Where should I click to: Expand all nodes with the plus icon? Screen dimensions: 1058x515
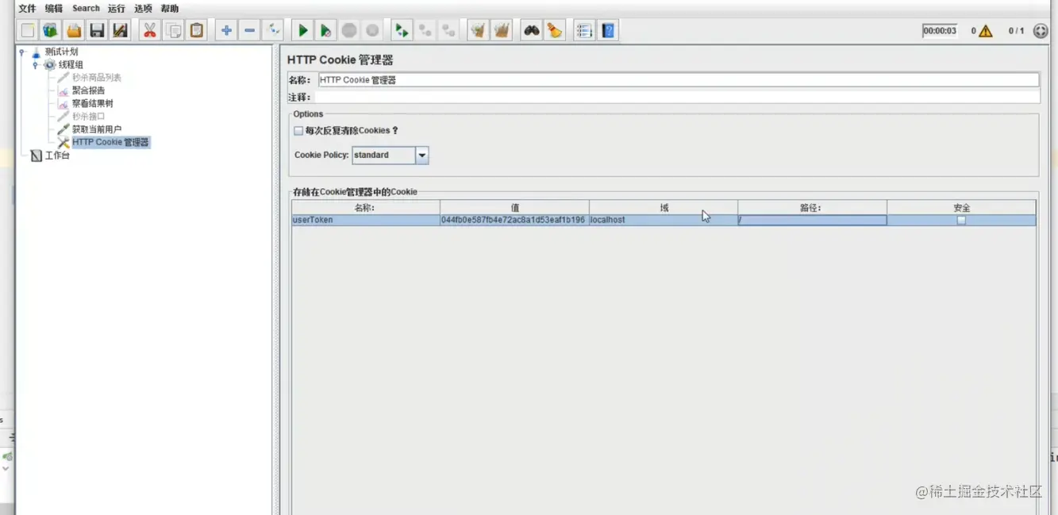coord(226,31)
